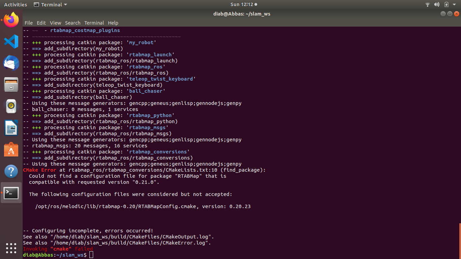This screenshot has width=461, height=259.
Task: Launch Visual Studio Code from dock
Action: [11, 41]
